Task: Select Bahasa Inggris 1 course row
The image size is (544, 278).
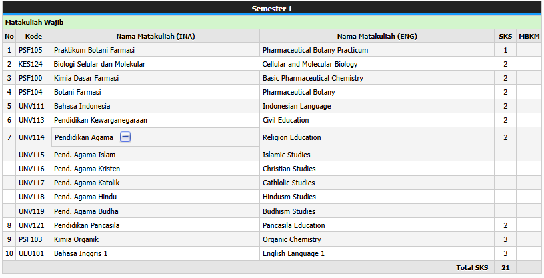Action: click(x=272, y=253)
